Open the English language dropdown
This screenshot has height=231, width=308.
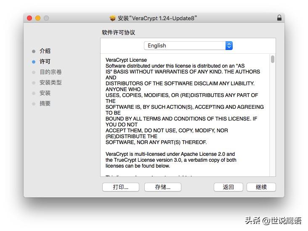click(x=188, y=45)
